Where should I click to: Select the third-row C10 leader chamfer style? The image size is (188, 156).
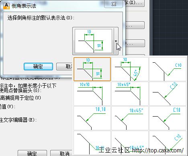[168, 118]
